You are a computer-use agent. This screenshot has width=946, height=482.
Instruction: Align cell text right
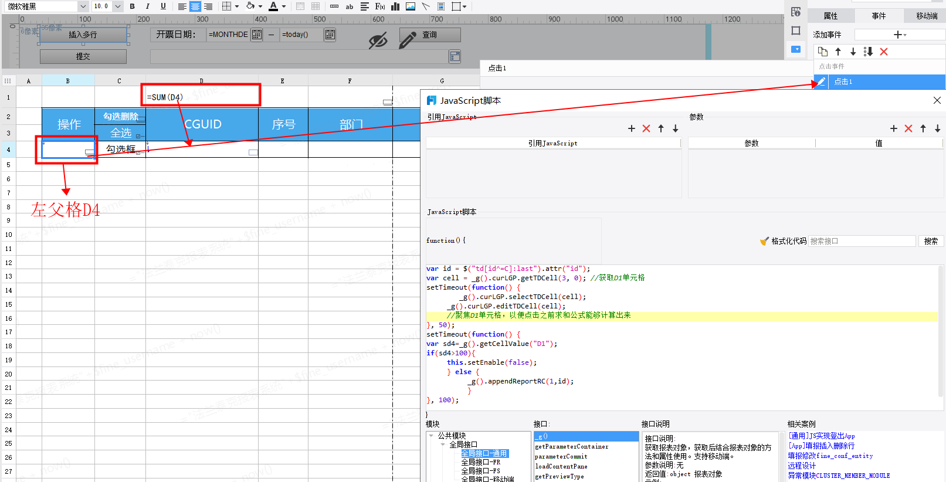pos(208,6)
